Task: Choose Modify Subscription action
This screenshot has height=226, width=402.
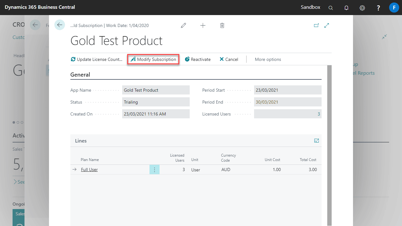Action: (153, 59)
